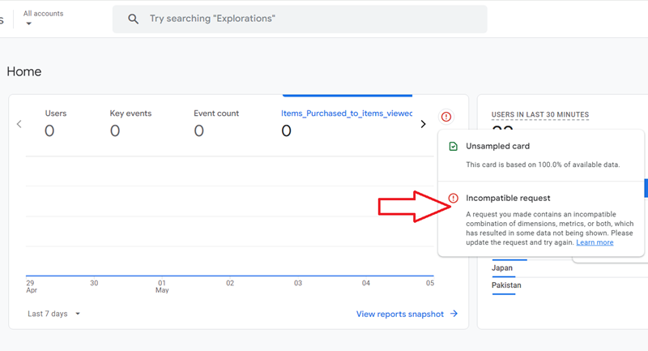
Task: Open the Learn more link
Action: (595, 242)
